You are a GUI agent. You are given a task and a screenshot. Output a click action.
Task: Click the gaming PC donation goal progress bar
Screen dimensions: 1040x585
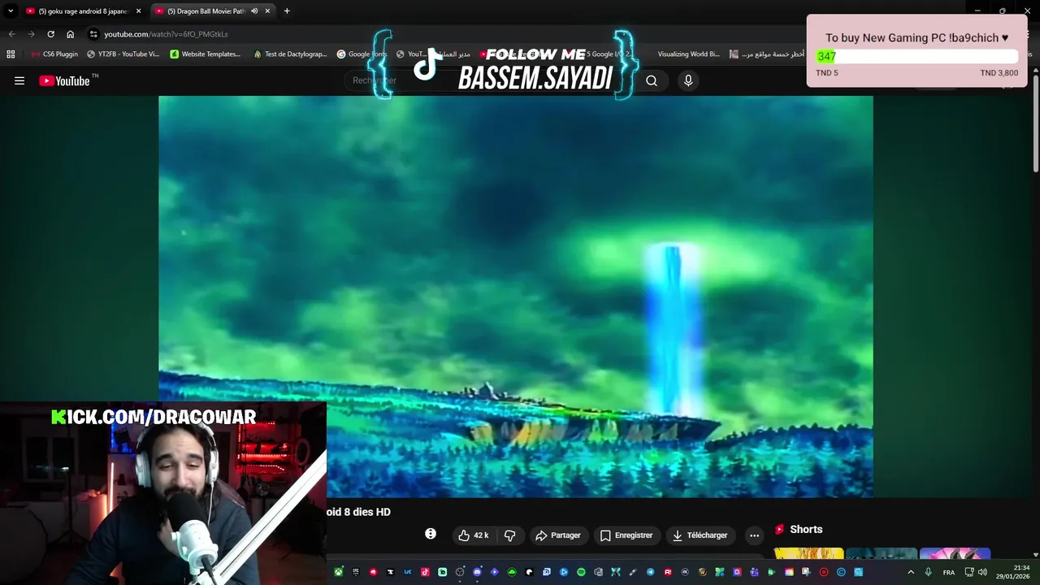coord(916,56)
